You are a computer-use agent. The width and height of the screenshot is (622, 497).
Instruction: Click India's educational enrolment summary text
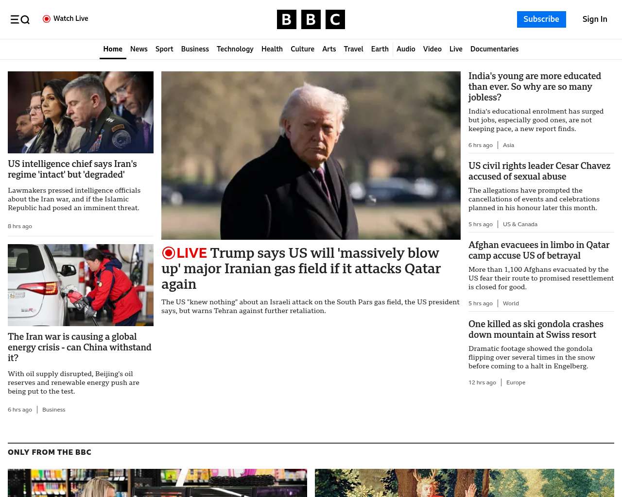pyautogui.click(x=536, y=120)
